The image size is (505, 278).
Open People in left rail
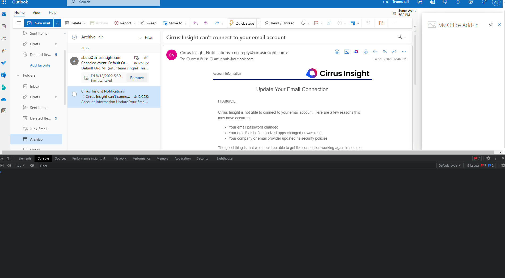pyautogui.click(x=4, y=38)
